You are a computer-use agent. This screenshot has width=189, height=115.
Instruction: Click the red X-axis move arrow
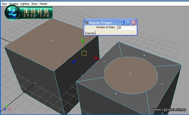point(97,59)
